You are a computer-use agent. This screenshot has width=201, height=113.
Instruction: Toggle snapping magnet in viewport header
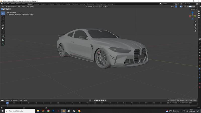click(x=99, y=7)
